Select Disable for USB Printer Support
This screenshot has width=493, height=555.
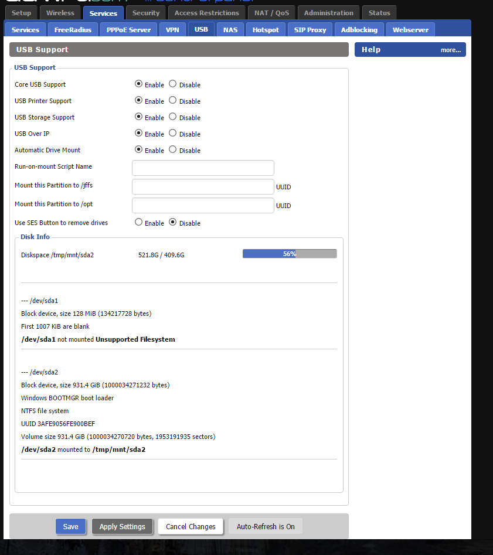172,101
